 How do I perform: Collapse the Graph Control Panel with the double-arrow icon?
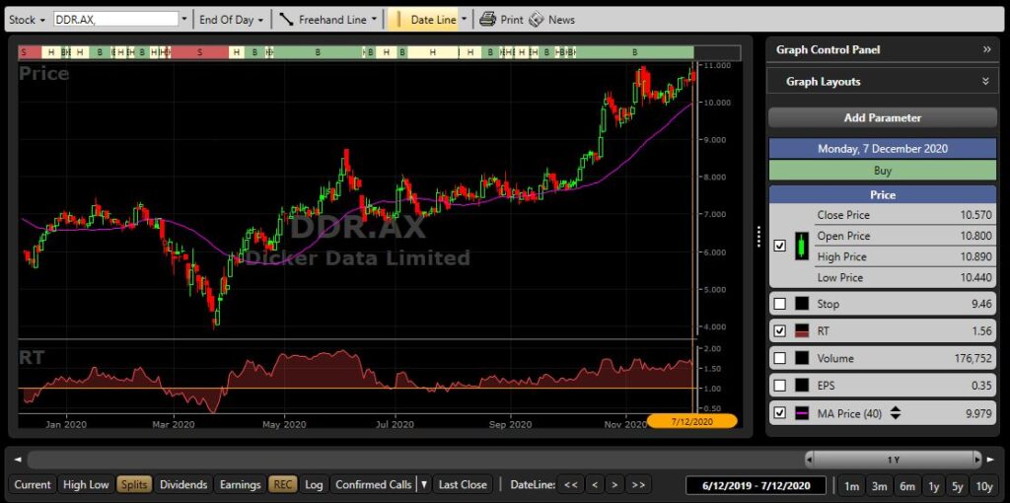click(x=986, y=49)
